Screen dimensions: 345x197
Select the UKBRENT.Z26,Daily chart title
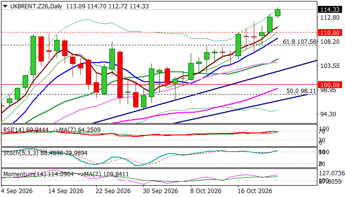(36, 6)
